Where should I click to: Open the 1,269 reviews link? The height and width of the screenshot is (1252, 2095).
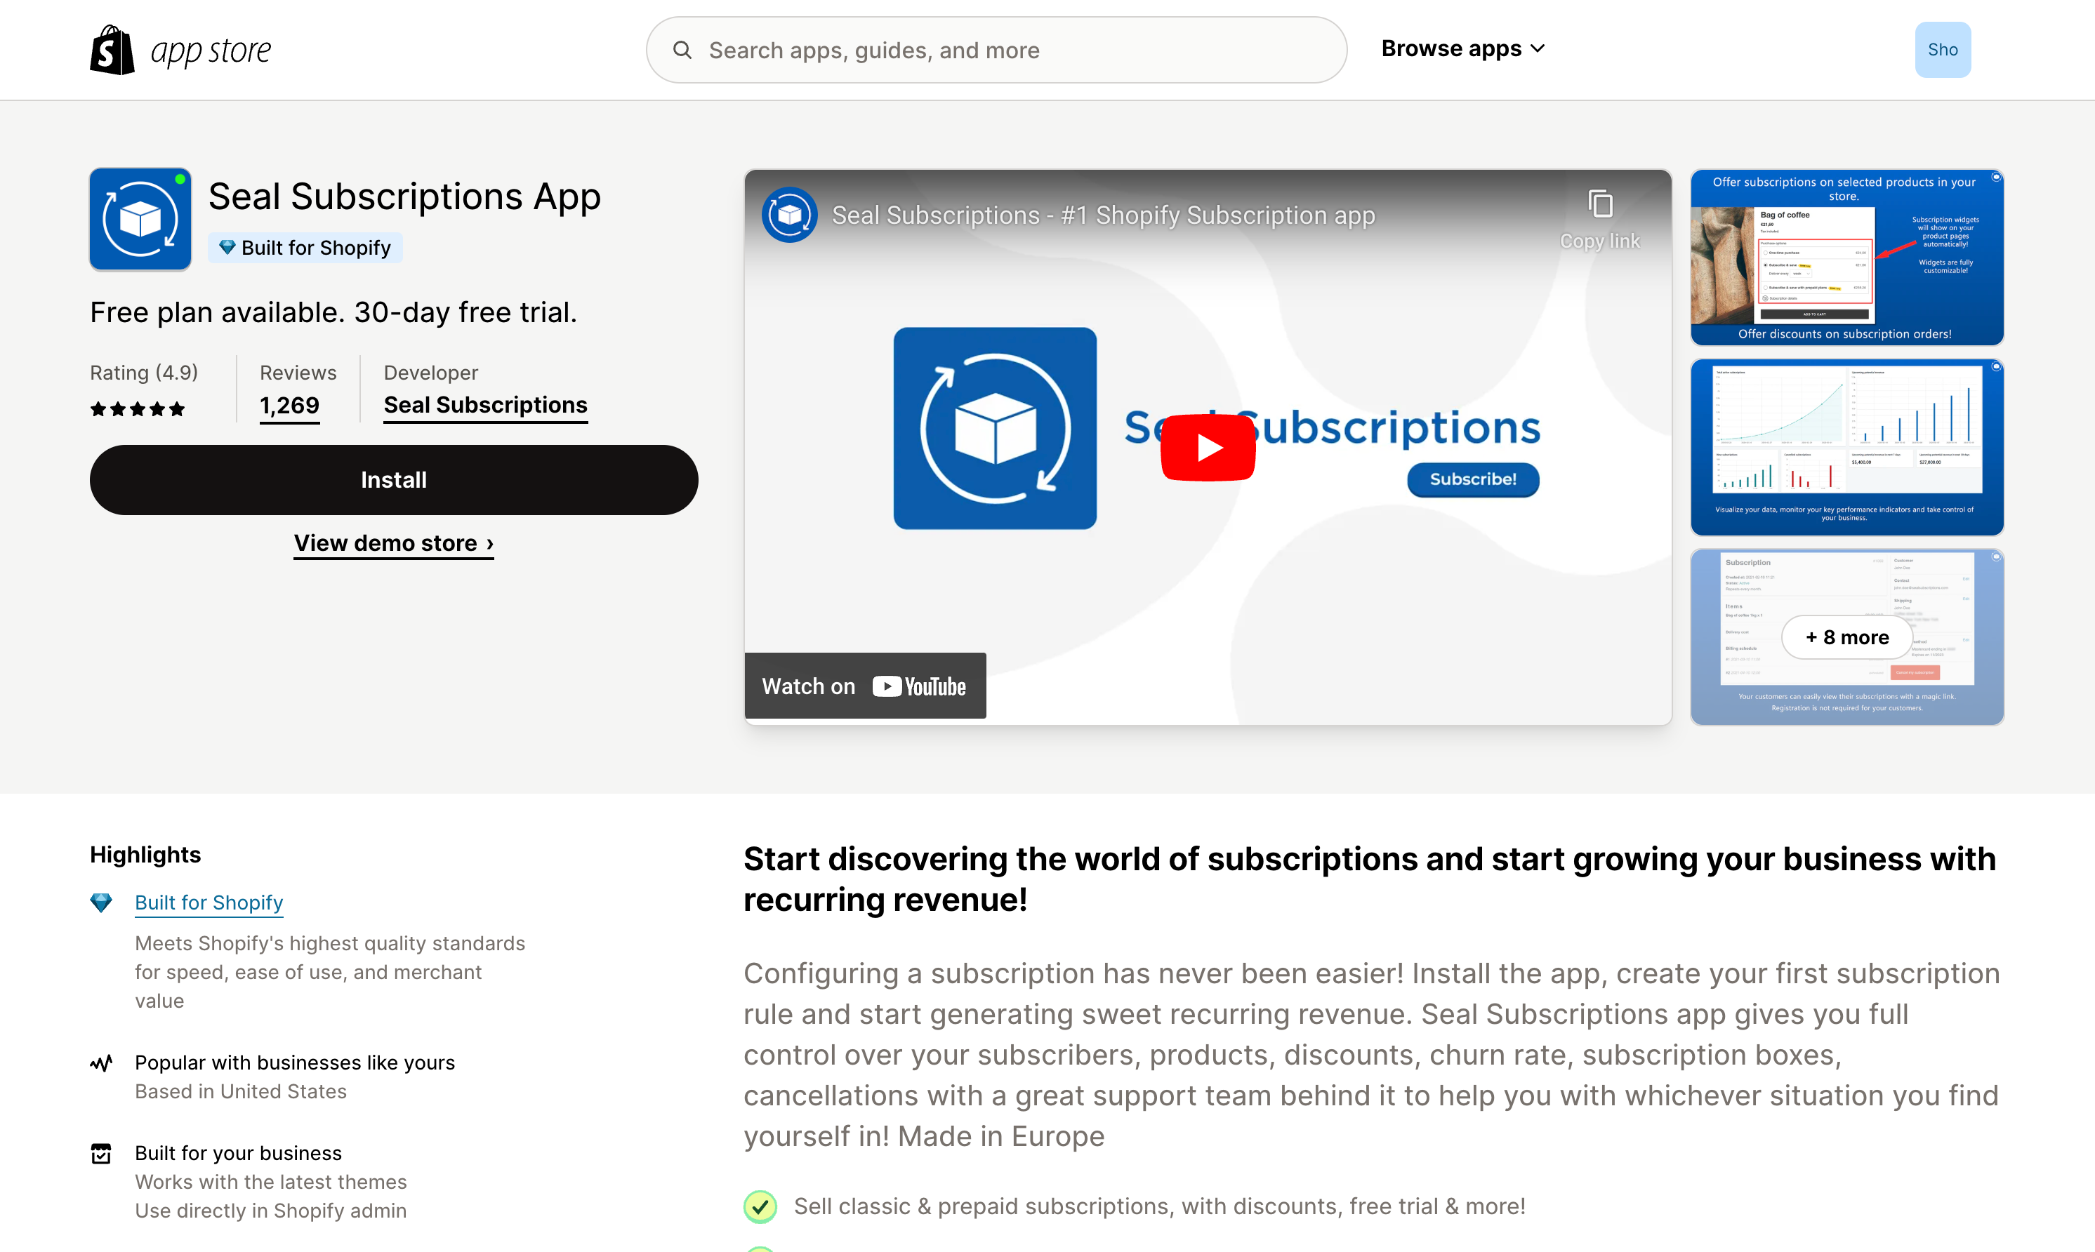289,406
